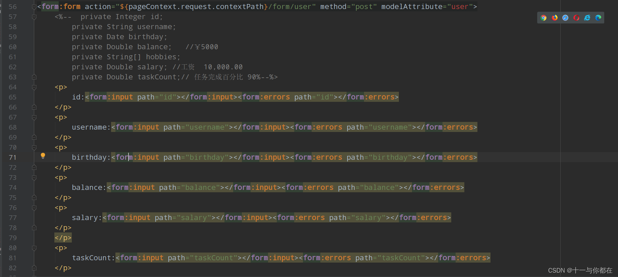Screen dimensions: 618x277
Task: Click "private Integer id;" comment text
Action: point(121,17)
